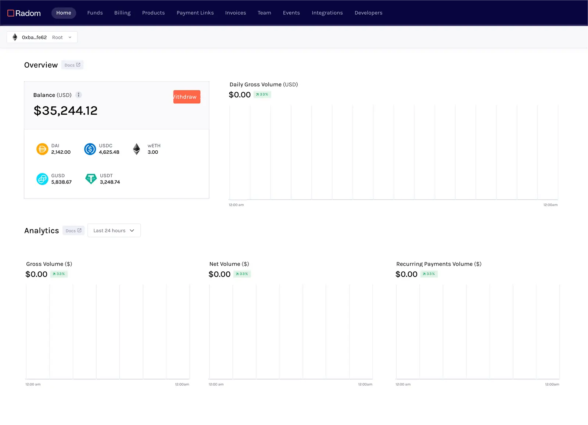Click the Net Volume chart area
The image size is (588, 425).
(290, 331)
